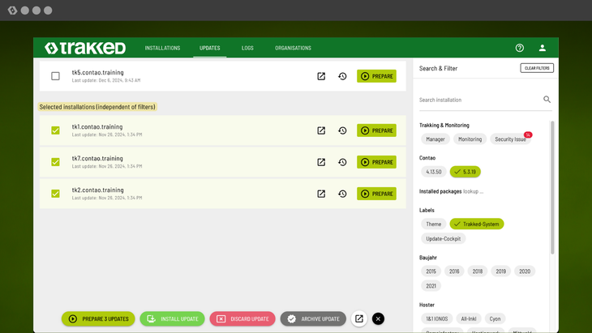Click open-external icon in bottom action bar
This screenshot has width=592, height=333.
tap(358, 319)
